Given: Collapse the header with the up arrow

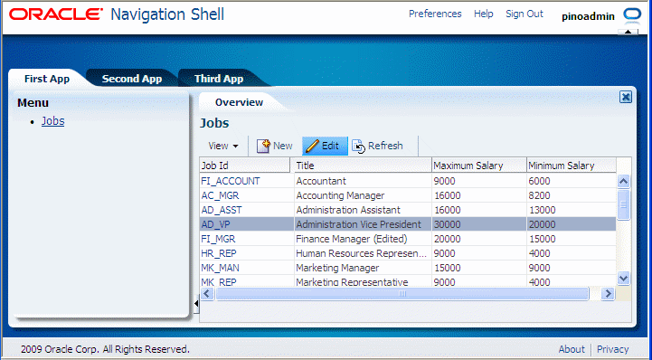Looking at the screenshot, I should pos(628,32).
